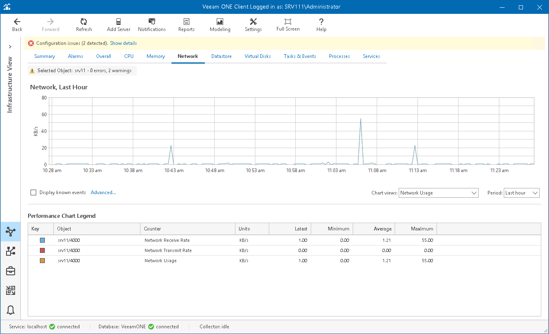
Task: Enable Display known events checkbox
Action: (33, 192)
